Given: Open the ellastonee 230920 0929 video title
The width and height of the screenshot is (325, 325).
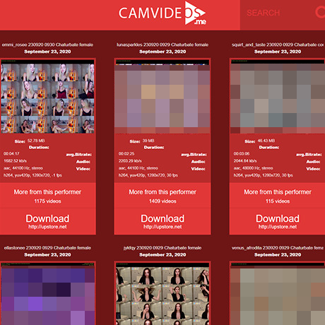Looking at the screenshot, I should 47,248.
